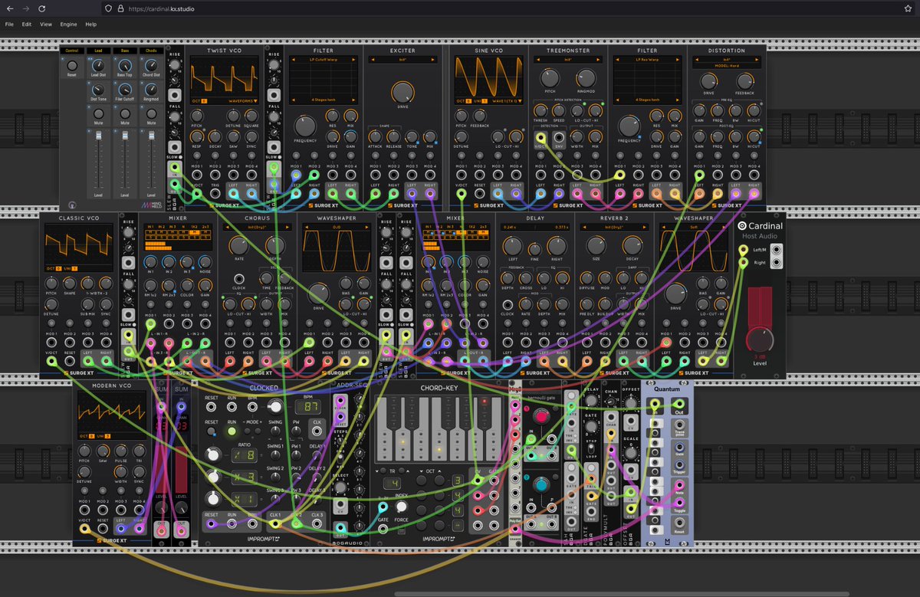This screenshot has height=597, width=920.
Task: Click the Chord-Key INDEX knob
Action: (x=401, y=506)
